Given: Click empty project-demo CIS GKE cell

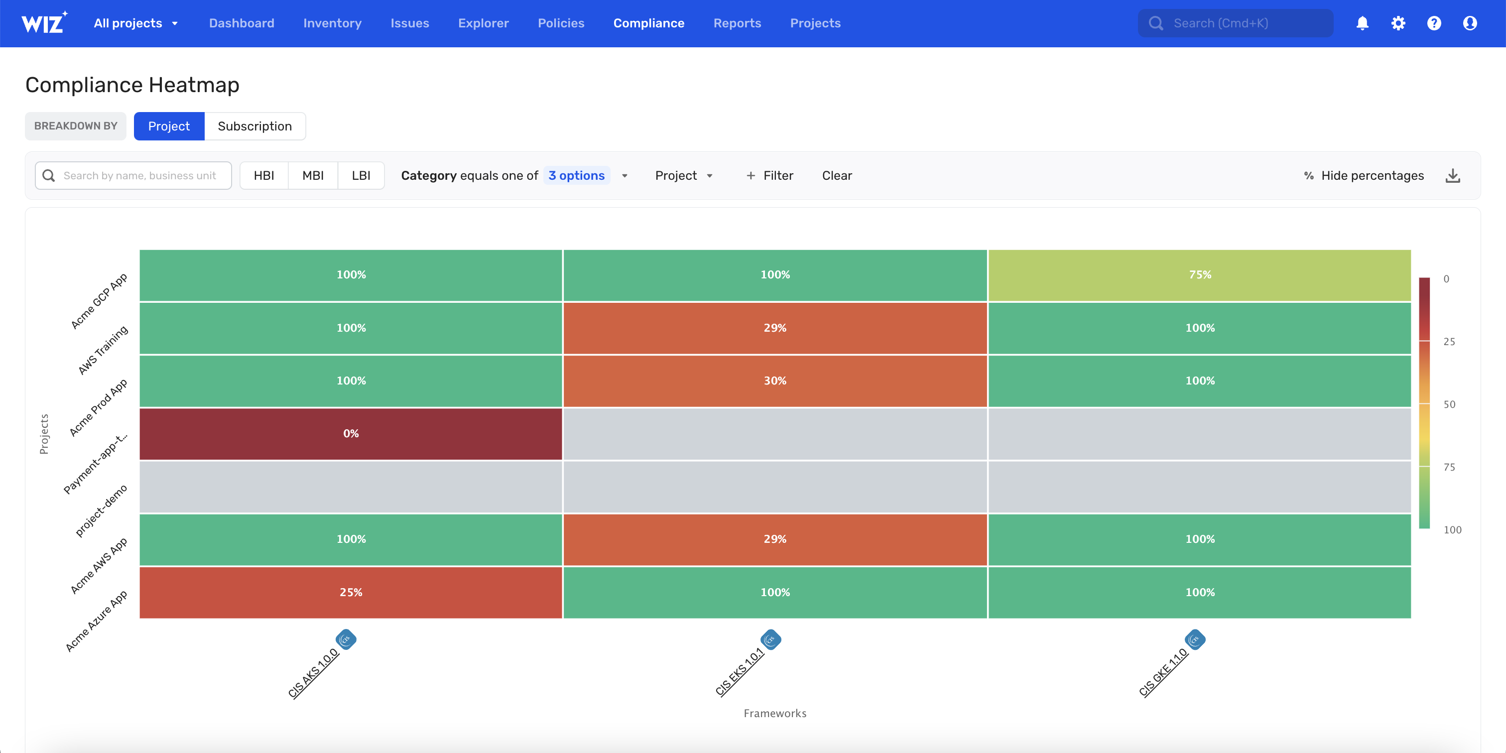Looking at the screenshot, I should click(x=1200, y=487).
